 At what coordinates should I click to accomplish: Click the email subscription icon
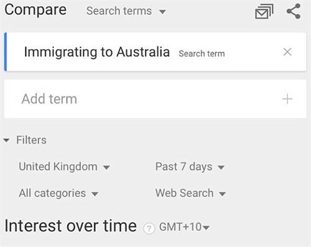pos(264,12)
